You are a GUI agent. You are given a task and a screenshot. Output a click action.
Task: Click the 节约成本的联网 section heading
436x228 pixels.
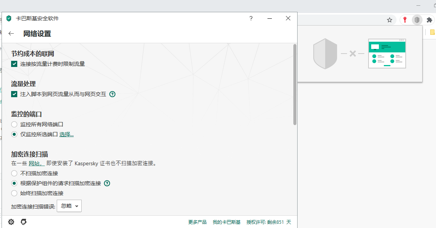point(33,54)
